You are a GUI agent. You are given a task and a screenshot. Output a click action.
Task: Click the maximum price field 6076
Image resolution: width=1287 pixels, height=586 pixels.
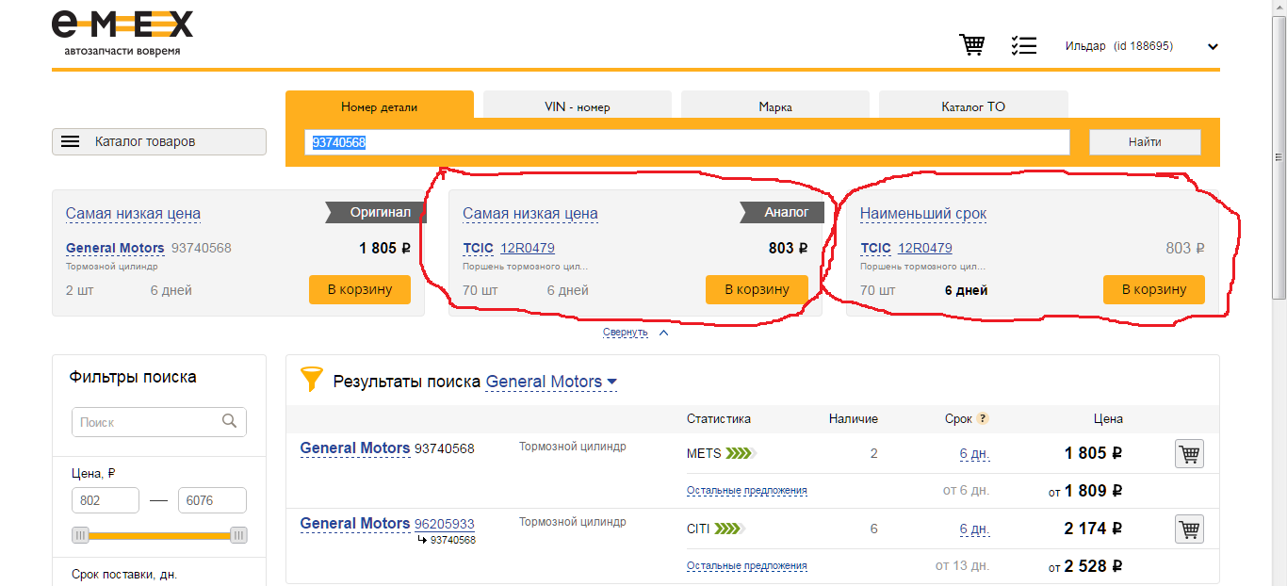[x=212, y=500]
